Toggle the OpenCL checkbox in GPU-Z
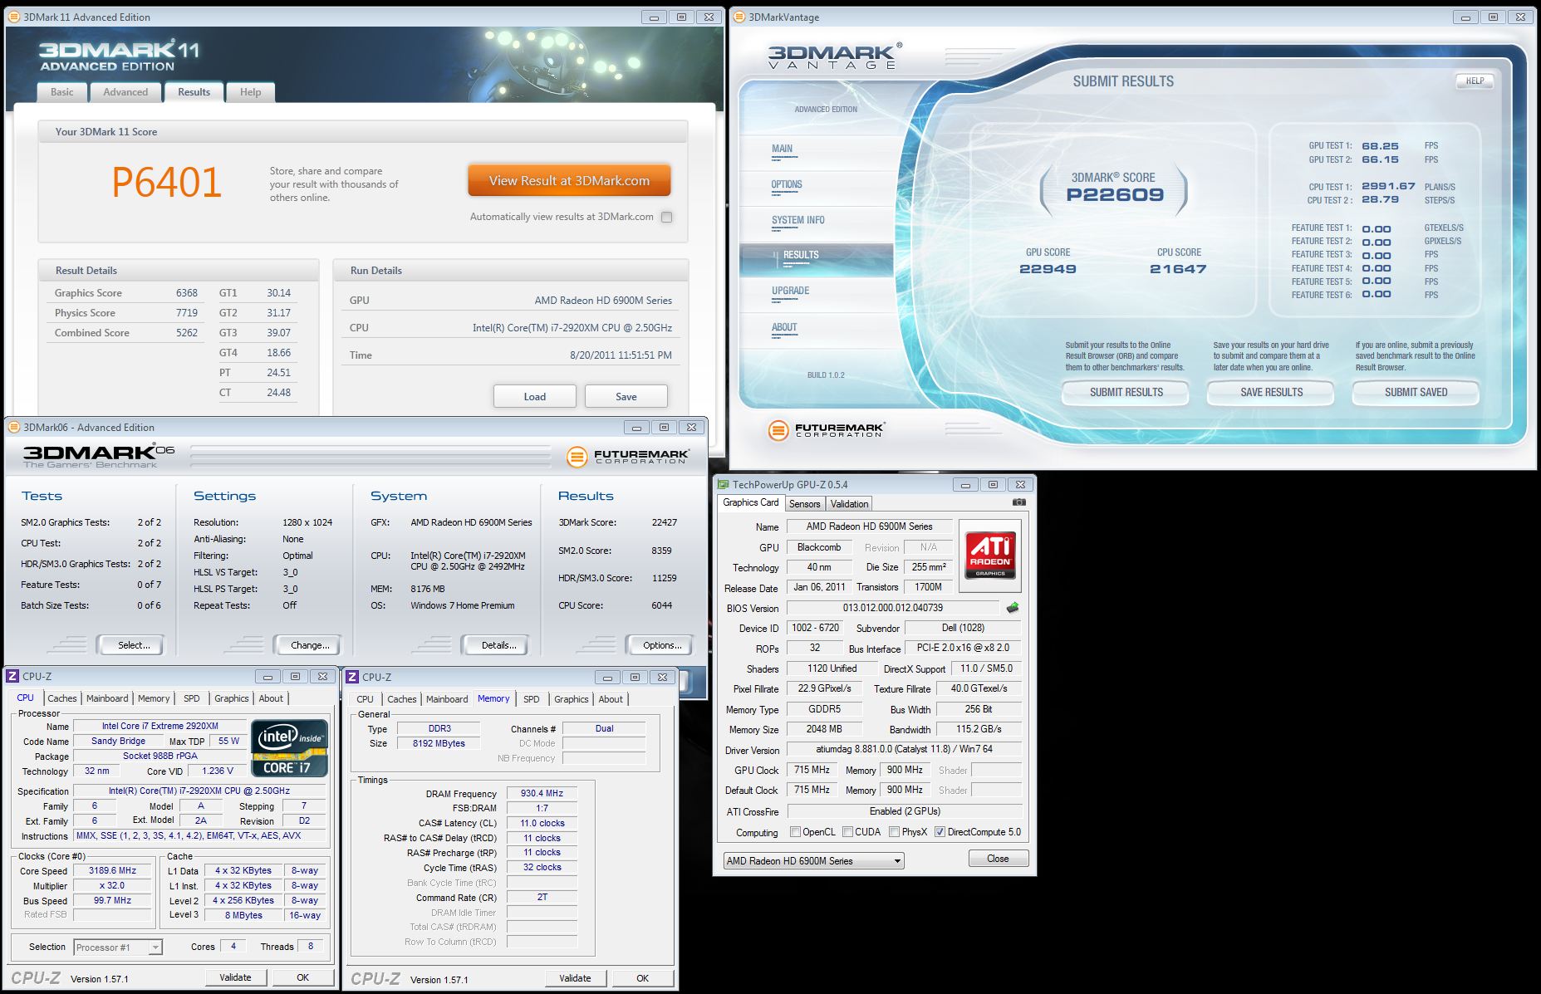 coord(796,832)
